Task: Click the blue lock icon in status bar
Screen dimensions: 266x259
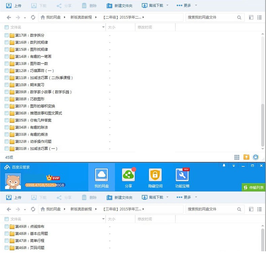Action: 256,157
